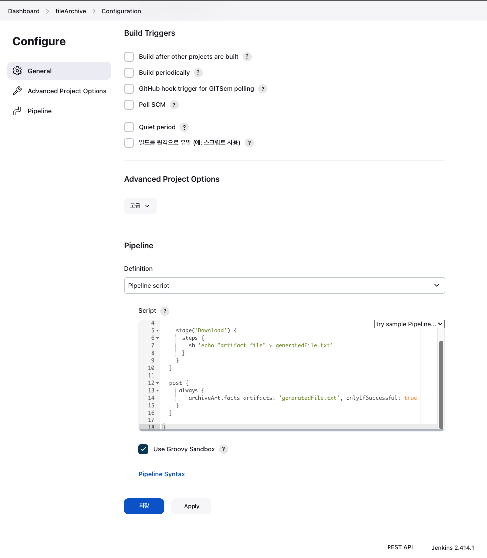Screen dimensions: 487x558
Task: Open help for Build periodically
Action: point(198,73)
